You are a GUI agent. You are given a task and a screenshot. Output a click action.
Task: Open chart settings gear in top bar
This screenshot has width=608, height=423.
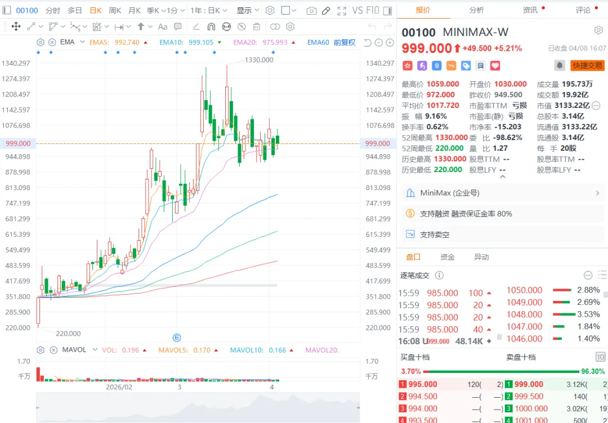(270, 11)
